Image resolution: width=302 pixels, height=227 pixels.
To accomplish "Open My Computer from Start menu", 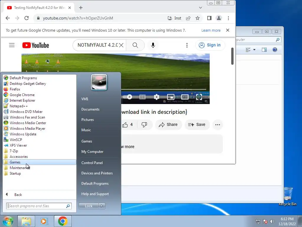I will click(x=92, y=152).
